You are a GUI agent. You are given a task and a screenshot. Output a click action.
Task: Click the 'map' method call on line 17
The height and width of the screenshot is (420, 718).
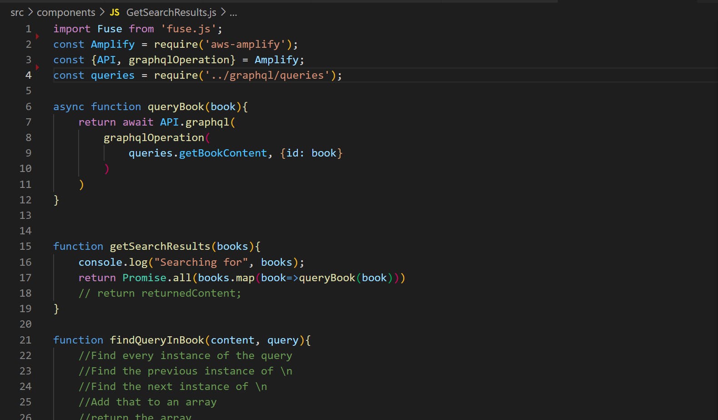(245, 278)
